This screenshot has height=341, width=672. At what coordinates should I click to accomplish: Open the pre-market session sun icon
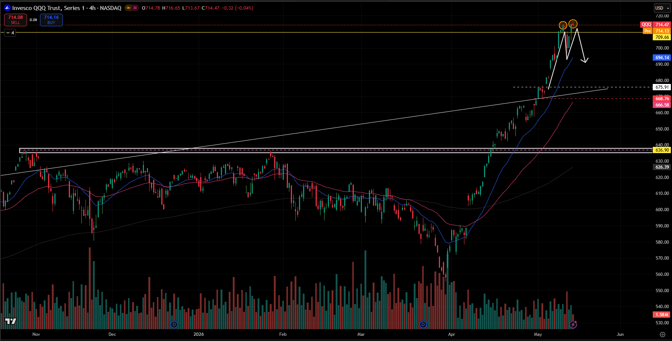128,8
